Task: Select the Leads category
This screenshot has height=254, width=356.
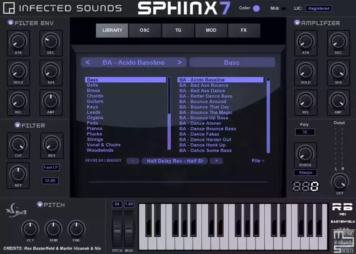Action: click(x=93, y=112)
